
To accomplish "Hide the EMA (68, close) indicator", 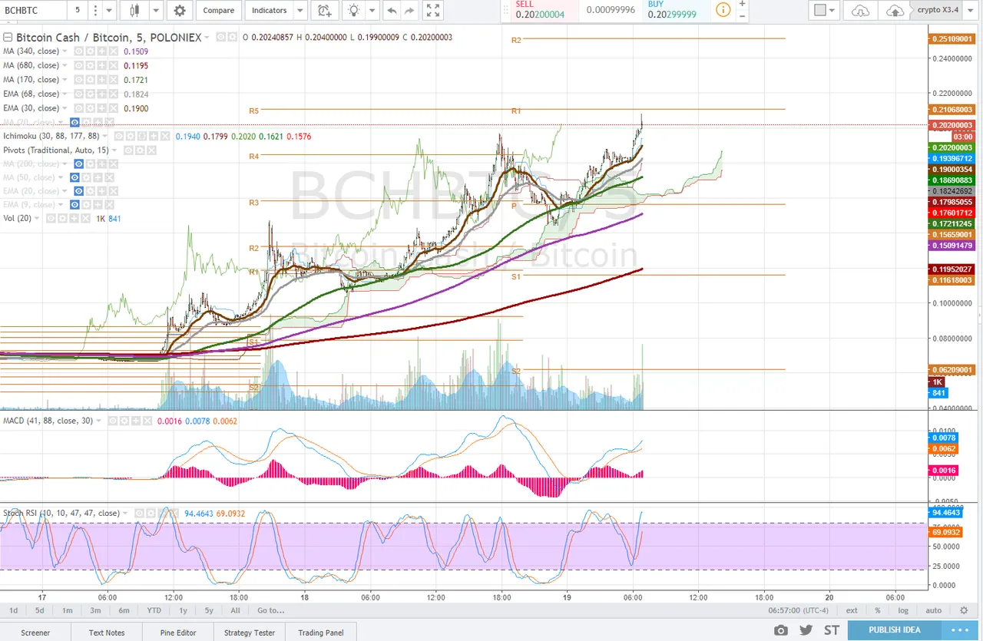I will tap(79, 94).
